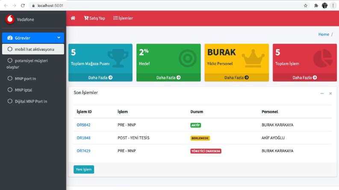The width and height of the screenshot is (339, 190).
Task: Open transaction OR1848
Action: click(83, 138)
